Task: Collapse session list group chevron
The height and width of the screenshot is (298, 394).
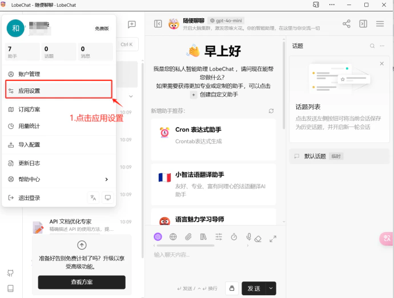Action: tap(131, 96)
